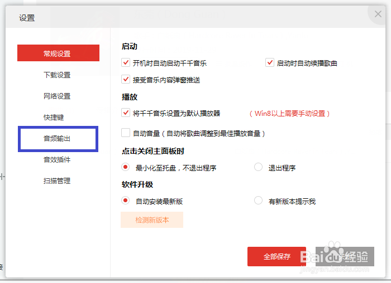Image resolution: width=391 pixels, height=283 pixels.
Task: Choose 有新版本提示我 option
Action: point(258,200)
